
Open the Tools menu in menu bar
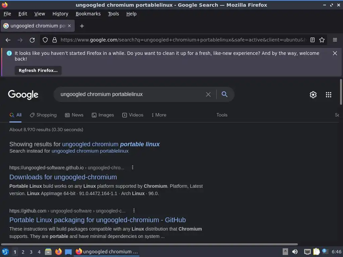coord(113,14)
